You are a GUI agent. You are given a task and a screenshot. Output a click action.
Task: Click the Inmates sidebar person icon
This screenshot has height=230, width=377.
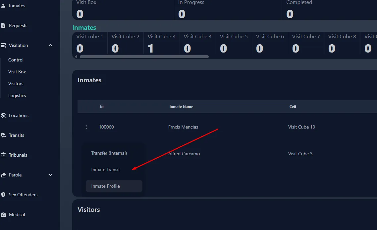click(x=3, y=6)
